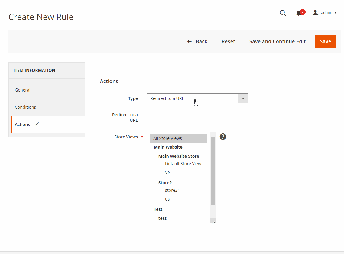Click pencil icon beside Actions tab

(37, 124)
